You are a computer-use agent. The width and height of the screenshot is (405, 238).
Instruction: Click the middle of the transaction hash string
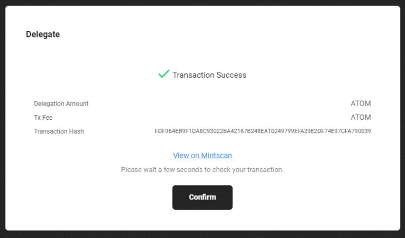point(263,131)
